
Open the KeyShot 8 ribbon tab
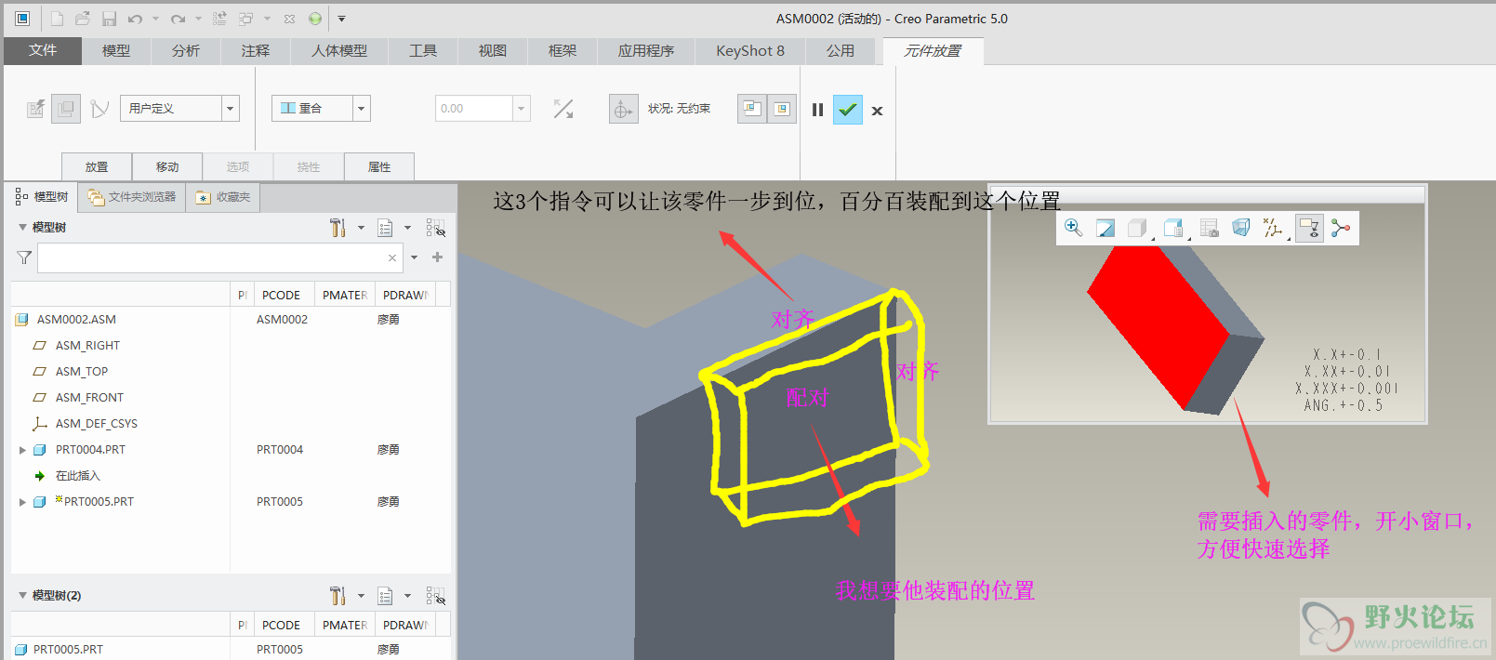point(750,51)
